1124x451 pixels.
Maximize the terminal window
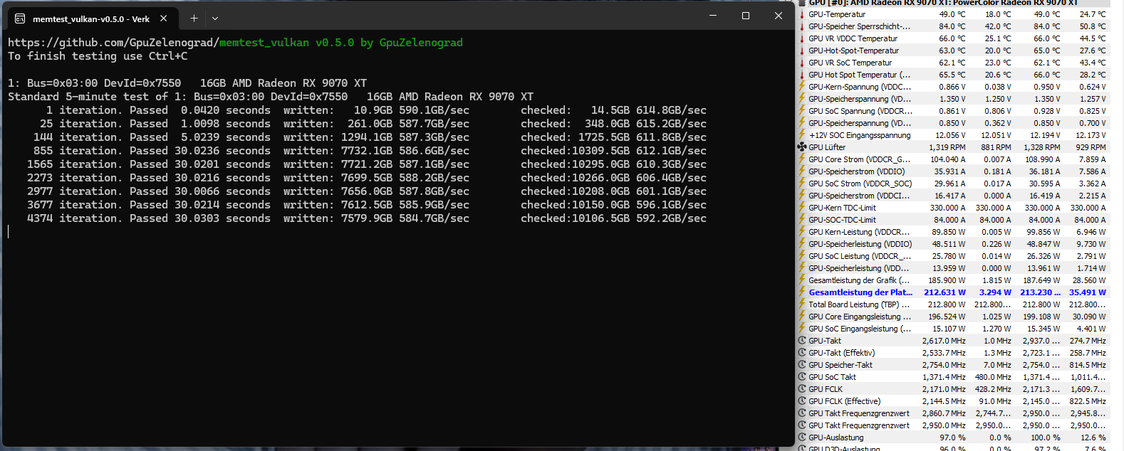[746, 16]
